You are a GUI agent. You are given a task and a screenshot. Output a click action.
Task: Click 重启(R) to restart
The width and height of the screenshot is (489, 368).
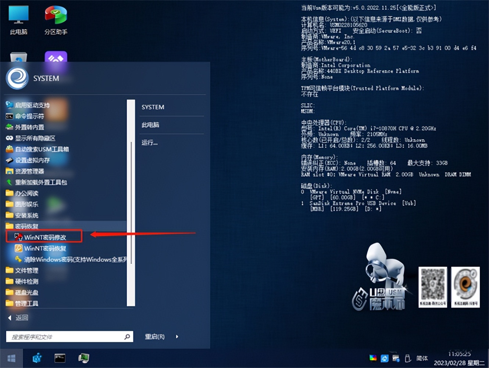tap(154, 336)
